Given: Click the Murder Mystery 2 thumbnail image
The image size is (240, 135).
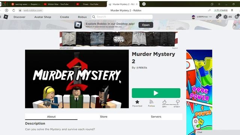Looking at the screenshot, I should click(77, 79).
